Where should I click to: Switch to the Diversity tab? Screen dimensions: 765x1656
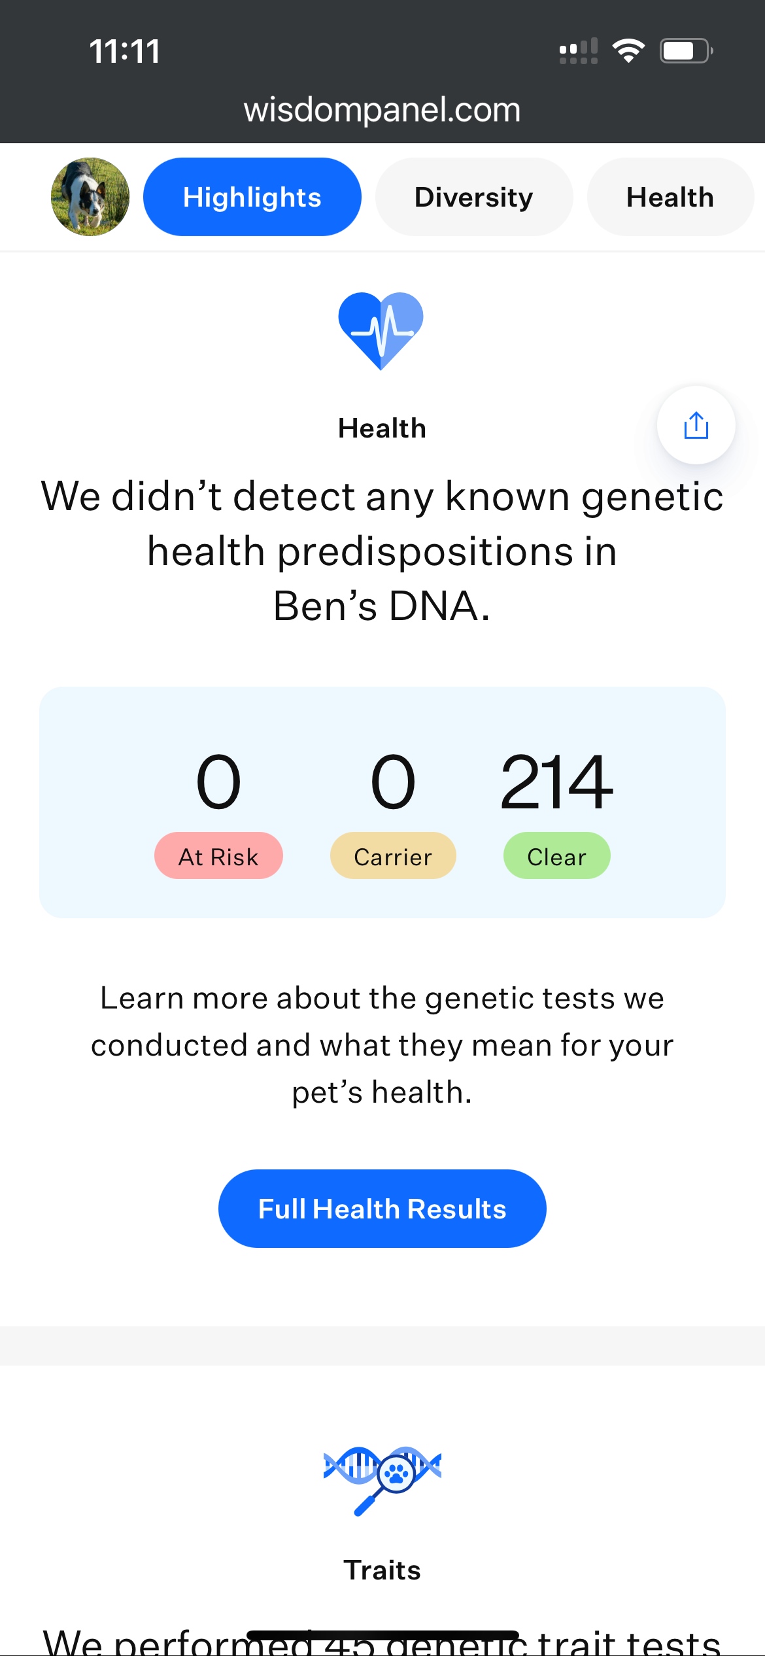click(x=474, y=197)
